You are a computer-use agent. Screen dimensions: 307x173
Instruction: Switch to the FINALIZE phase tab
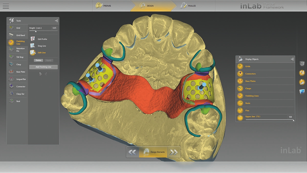tap(196, 6)
